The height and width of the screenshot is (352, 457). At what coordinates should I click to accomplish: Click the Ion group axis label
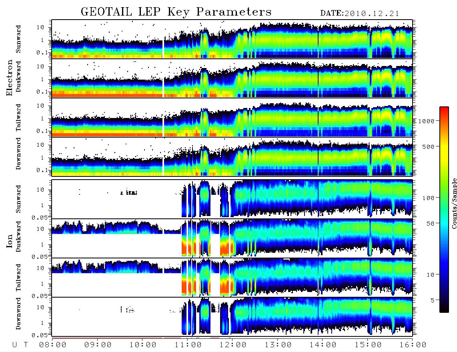pos(10,241)
